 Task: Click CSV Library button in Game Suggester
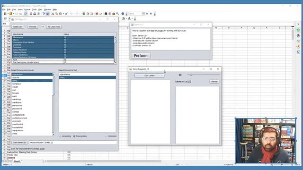click(x=150, y=76)
